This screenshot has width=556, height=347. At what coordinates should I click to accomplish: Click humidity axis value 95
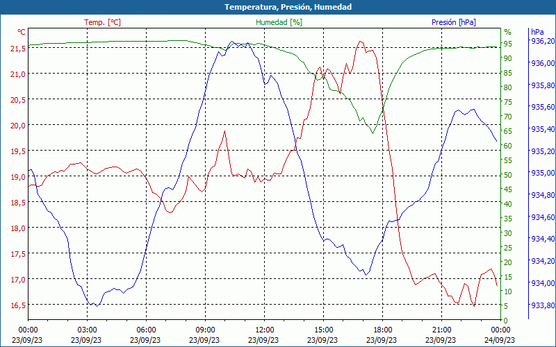508,44
